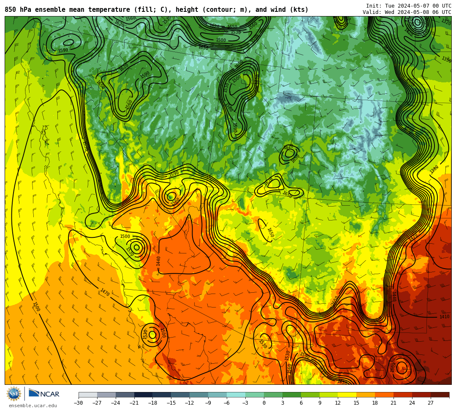This screenshot has height=411, width=456.
Task: Click the 12 colorbar tick label
Action: tap(338, 403)
